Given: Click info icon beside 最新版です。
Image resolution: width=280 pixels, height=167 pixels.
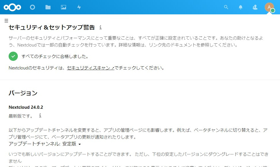Looking at the screenshot, I should [x=40, y=115].
